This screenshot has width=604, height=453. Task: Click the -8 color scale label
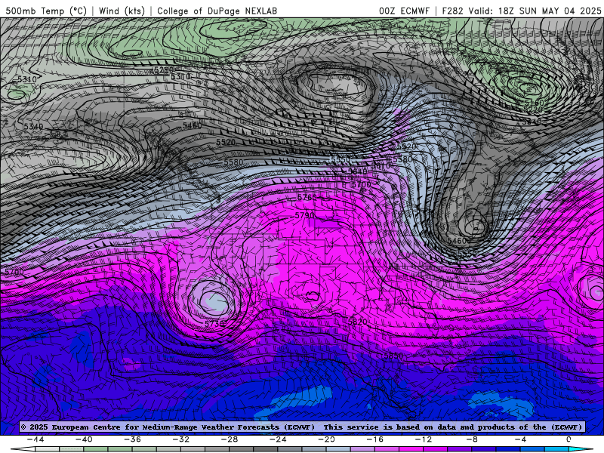(472, 439)
